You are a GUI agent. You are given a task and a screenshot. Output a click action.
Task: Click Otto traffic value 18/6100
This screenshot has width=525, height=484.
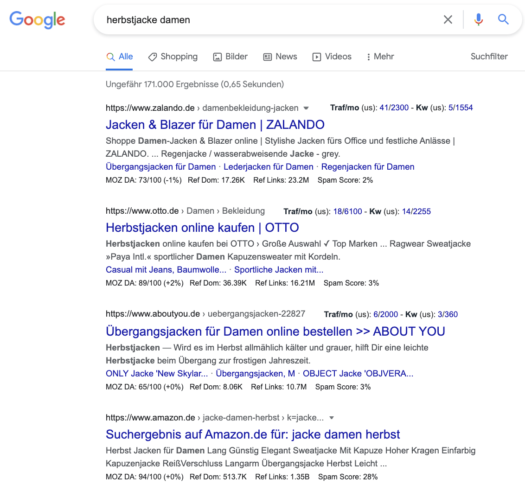click(347, 211)
